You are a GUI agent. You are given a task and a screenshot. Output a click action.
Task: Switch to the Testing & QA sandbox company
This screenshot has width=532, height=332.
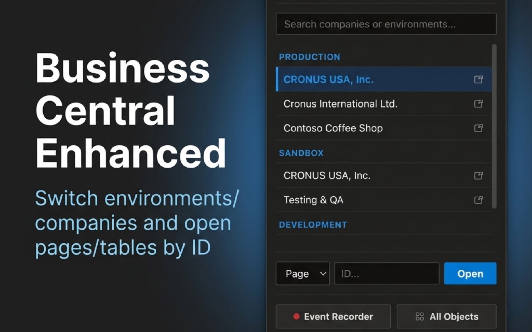point(384,200)
